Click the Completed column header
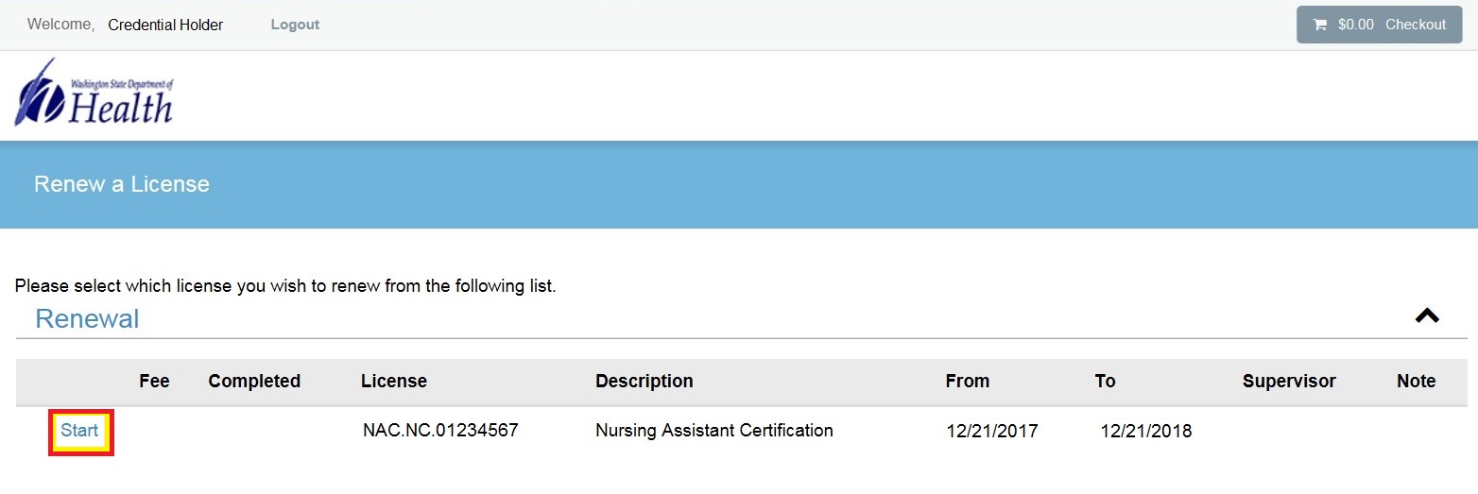The height and width of the screenshot is (494, 1478). 254,382
